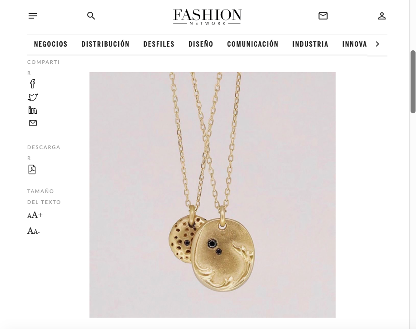This screenshot has height=329, width=416.
Task: Decrease text size with AA-
Action: [x=34, y=231]
